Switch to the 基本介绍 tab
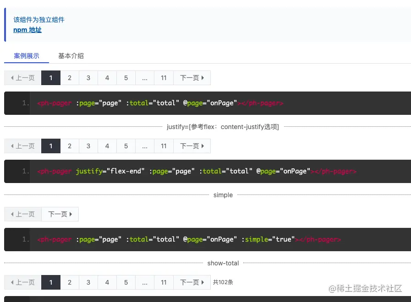 [x=71, y=56]
